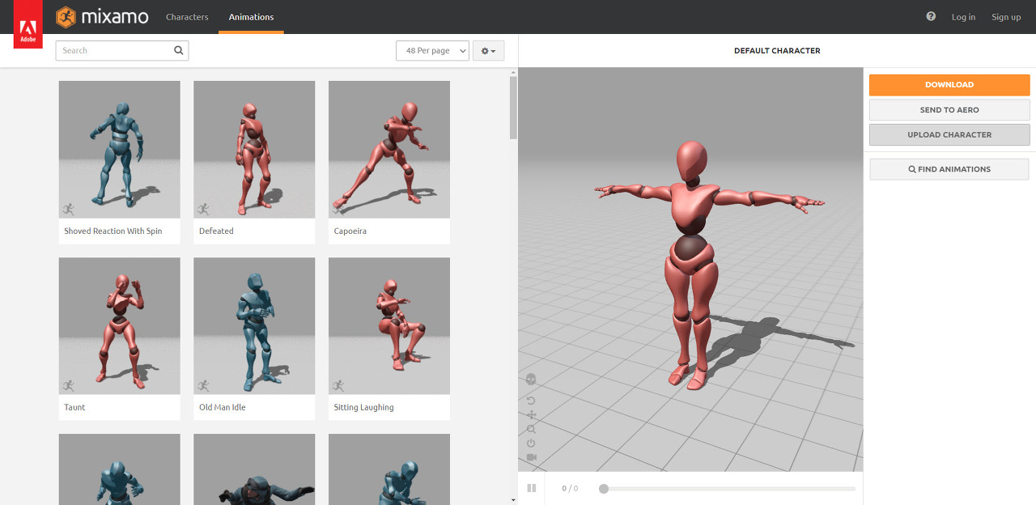Click the pause playback button
Screen dimensions: 1036x505
click(532, 488)
